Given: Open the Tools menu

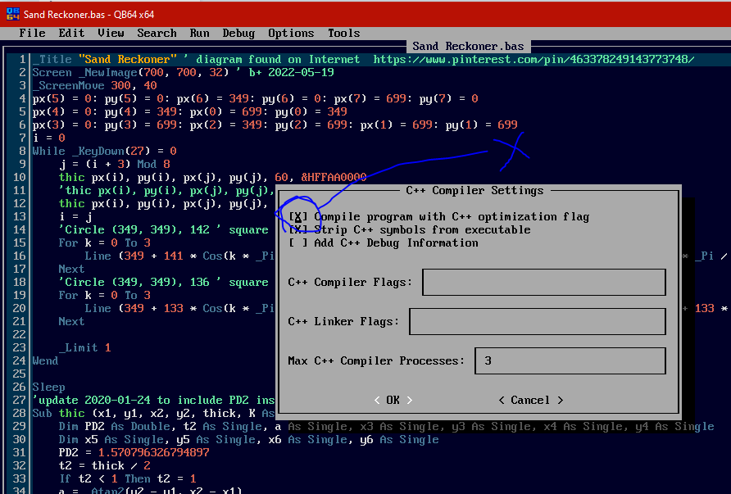Looking at the screenshot, I should pos(344,33).
